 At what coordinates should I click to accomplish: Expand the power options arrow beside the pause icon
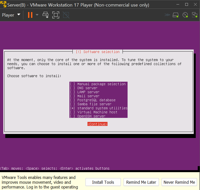coord(37,15)
